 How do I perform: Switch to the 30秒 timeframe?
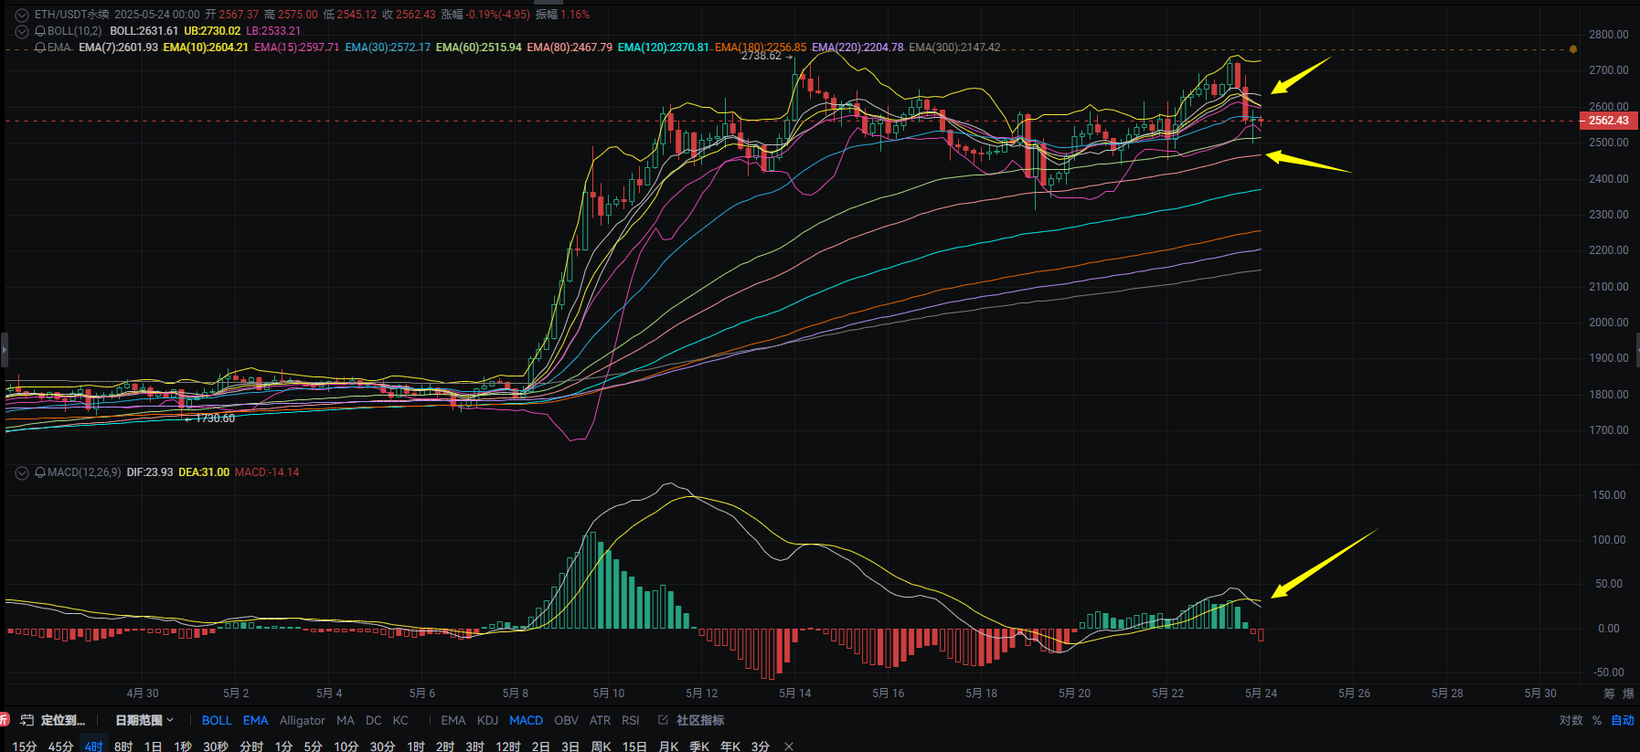[x=216, y=747]
